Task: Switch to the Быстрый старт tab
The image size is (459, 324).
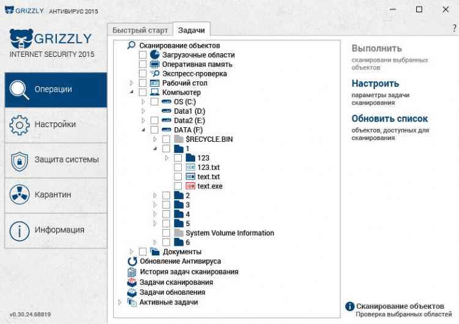Action: coord(140,30)
